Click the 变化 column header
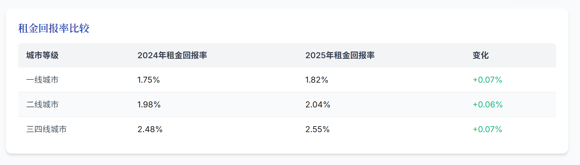The width and height of the screenshot is (580, 165). point(480,55)
